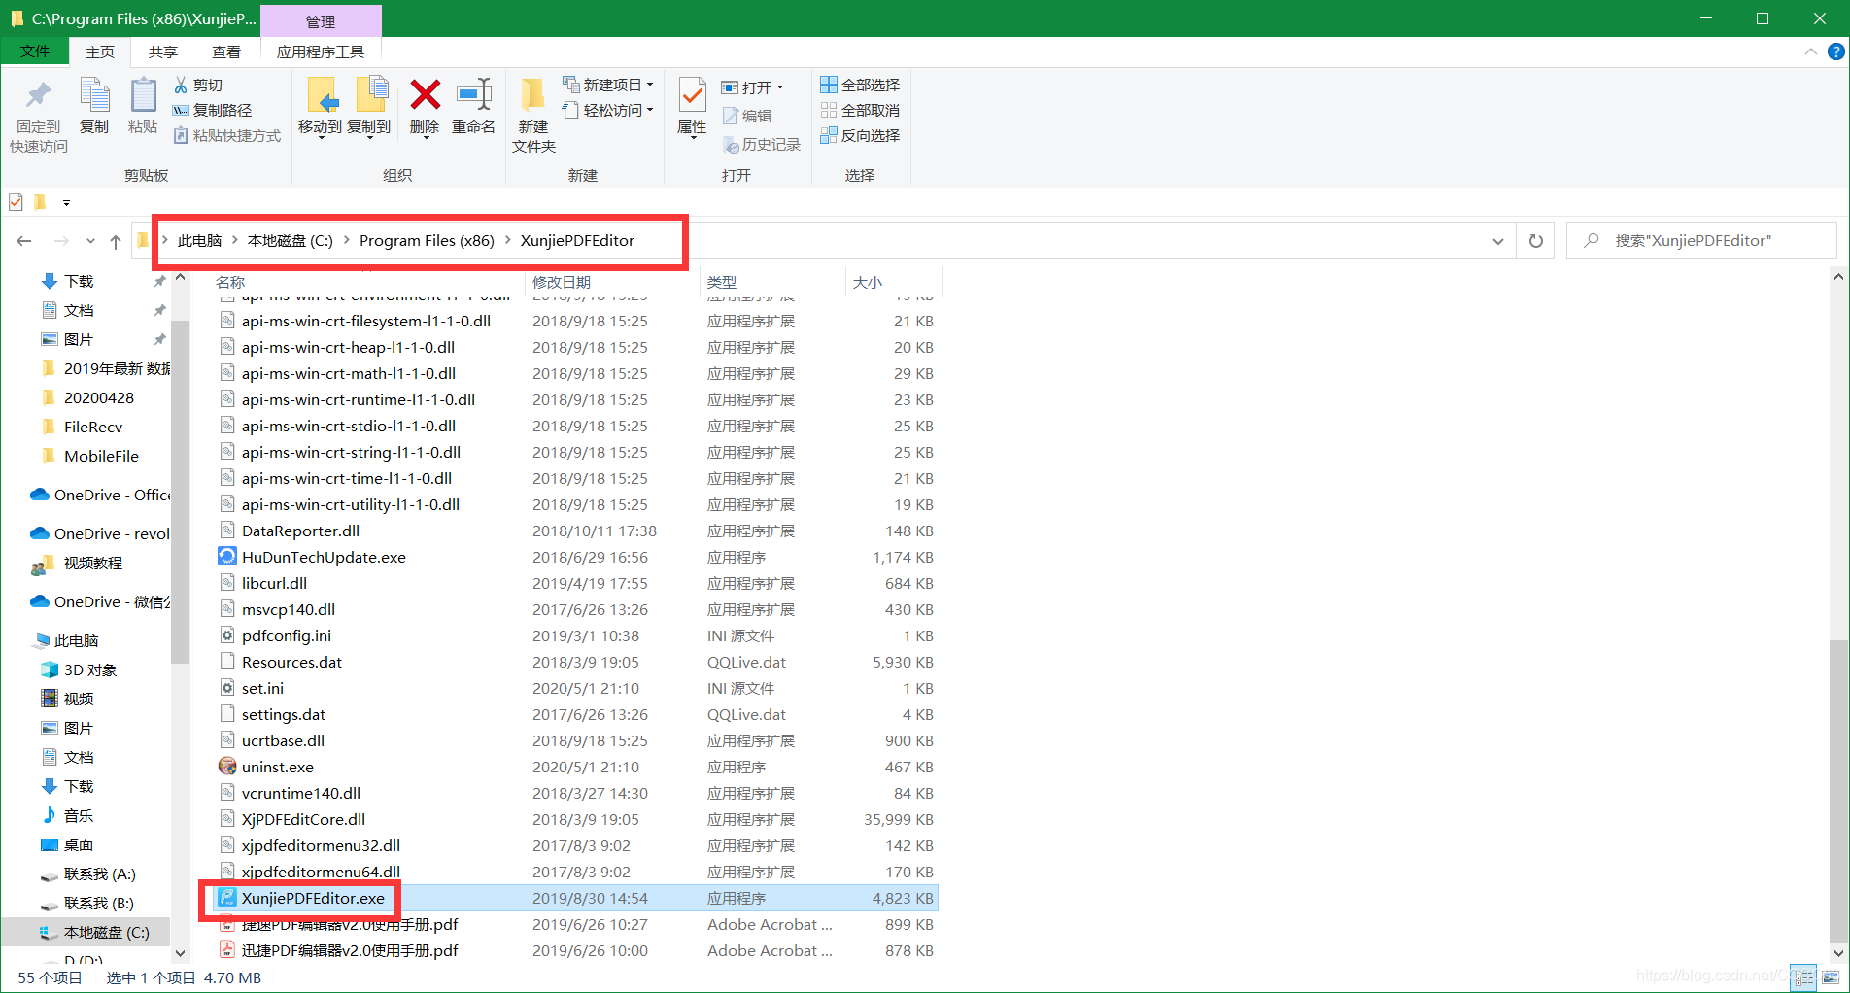Image resolution: width=1850 pixels, height=993 pixels.
Task: Click the refresh button beside address bar
Action: click(x=1536, y=241)
